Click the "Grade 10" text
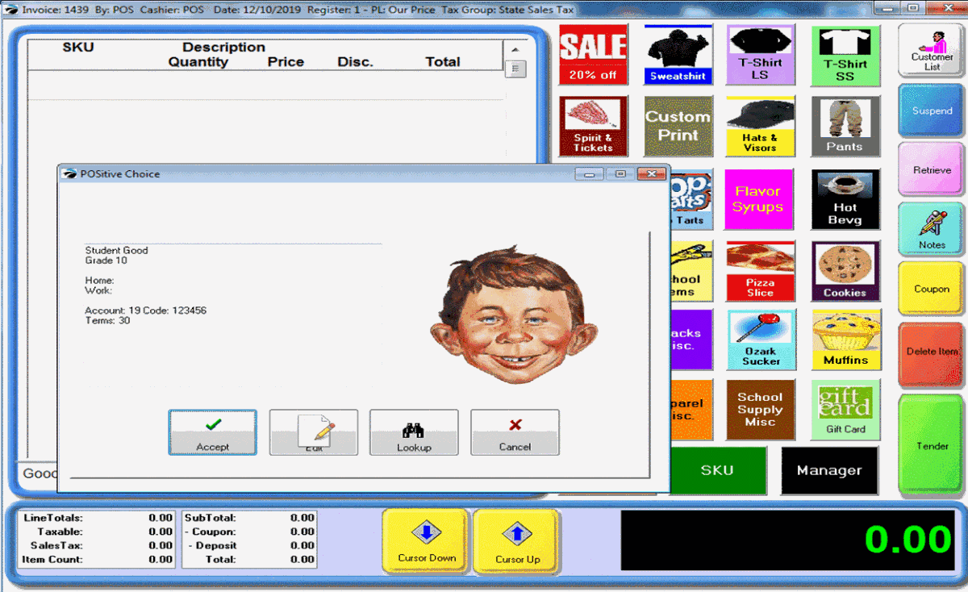Image resolution: width=968 pixels, height=592 pixels. (106, 261)
